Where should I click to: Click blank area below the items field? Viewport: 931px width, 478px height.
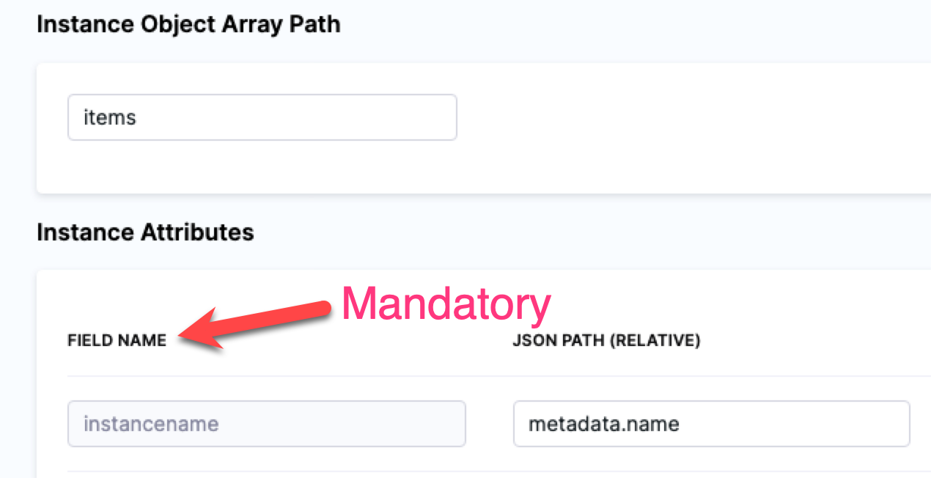click(x=262, y=167)
